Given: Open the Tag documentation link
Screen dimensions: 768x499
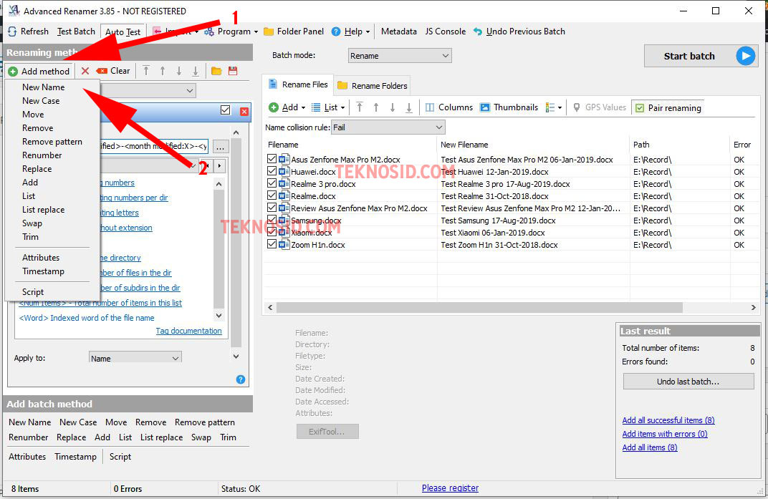Looking at the screenshot, I should pyautogui.click(x=188, y=331).
